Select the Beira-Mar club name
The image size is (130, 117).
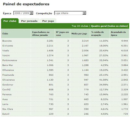point(8,65)
